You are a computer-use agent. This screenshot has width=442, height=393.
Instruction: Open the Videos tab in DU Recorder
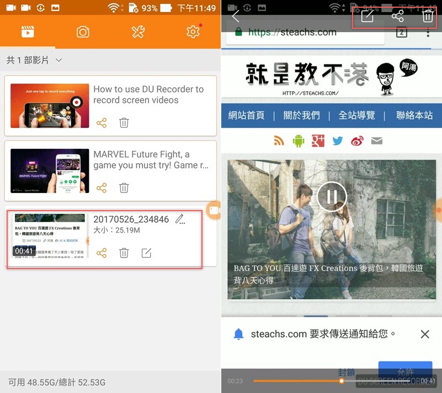pos(28,32)
